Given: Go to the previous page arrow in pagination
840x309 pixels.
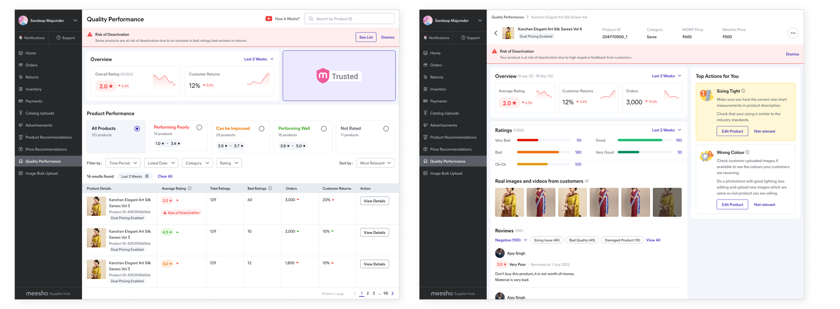Looking at the screenshot, I should coord(355,293).
